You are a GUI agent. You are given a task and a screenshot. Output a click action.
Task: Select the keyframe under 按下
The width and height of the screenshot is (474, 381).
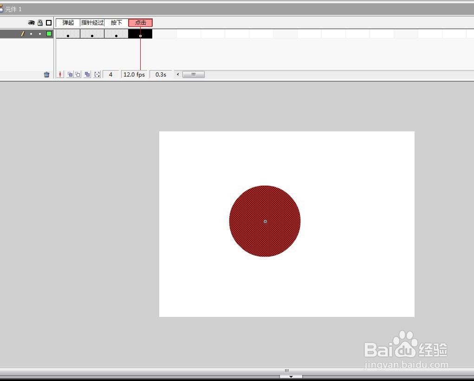(x=117, y=34)
